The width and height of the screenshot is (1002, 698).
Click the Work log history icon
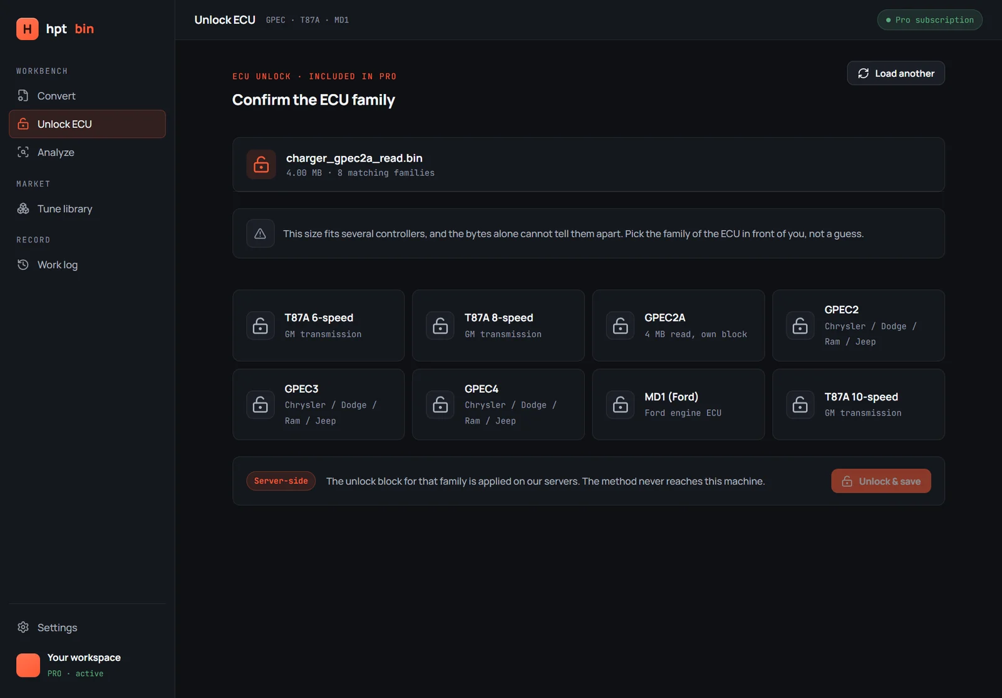23,264
